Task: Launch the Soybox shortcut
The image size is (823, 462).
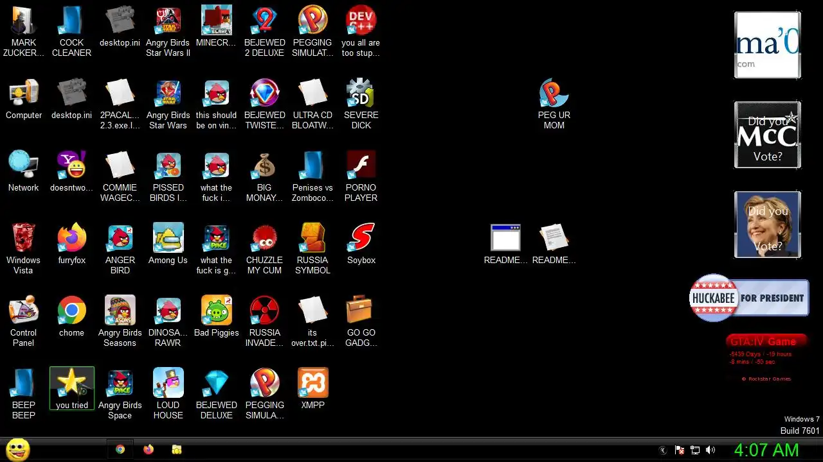Action: [361, 244]
